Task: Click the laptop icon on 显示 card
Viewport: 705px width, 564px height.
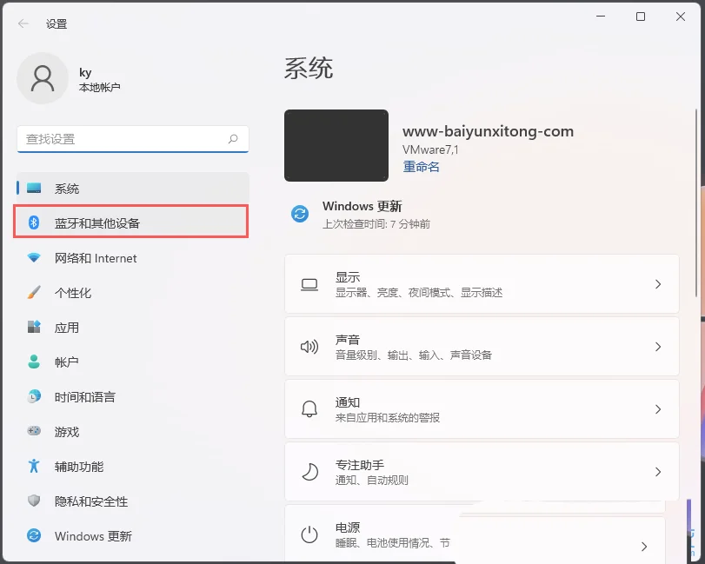Action: pos(309,284)
